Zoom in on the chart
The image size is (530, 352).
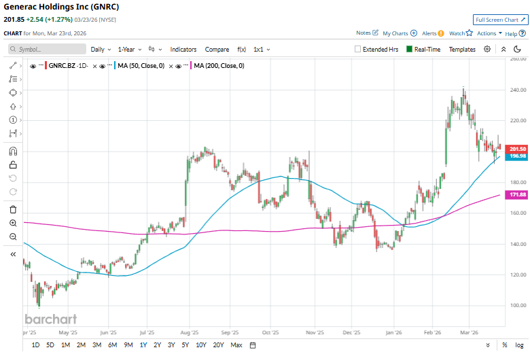pos(13,223)
